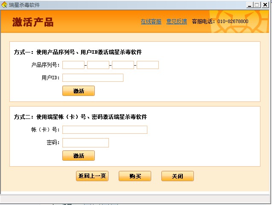
Task: Click the 产品序列号 label
Action: pyautogui.click(x=45, y=65)
